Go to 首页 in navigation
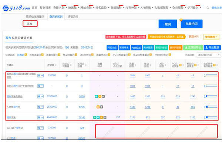This screenshot has height=142, width=222. [35, 8]
